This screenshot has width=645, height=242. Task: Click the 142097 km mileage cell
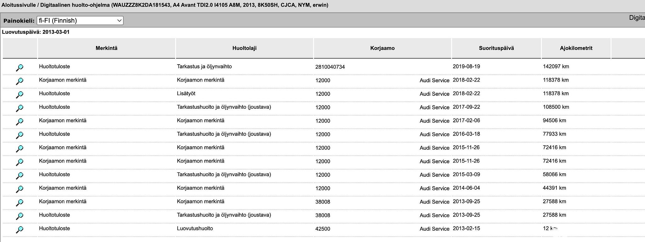(x=556, y=66)
